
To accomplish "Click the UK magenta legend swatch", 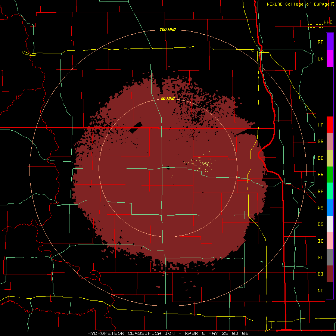I will tap(330, 59).
